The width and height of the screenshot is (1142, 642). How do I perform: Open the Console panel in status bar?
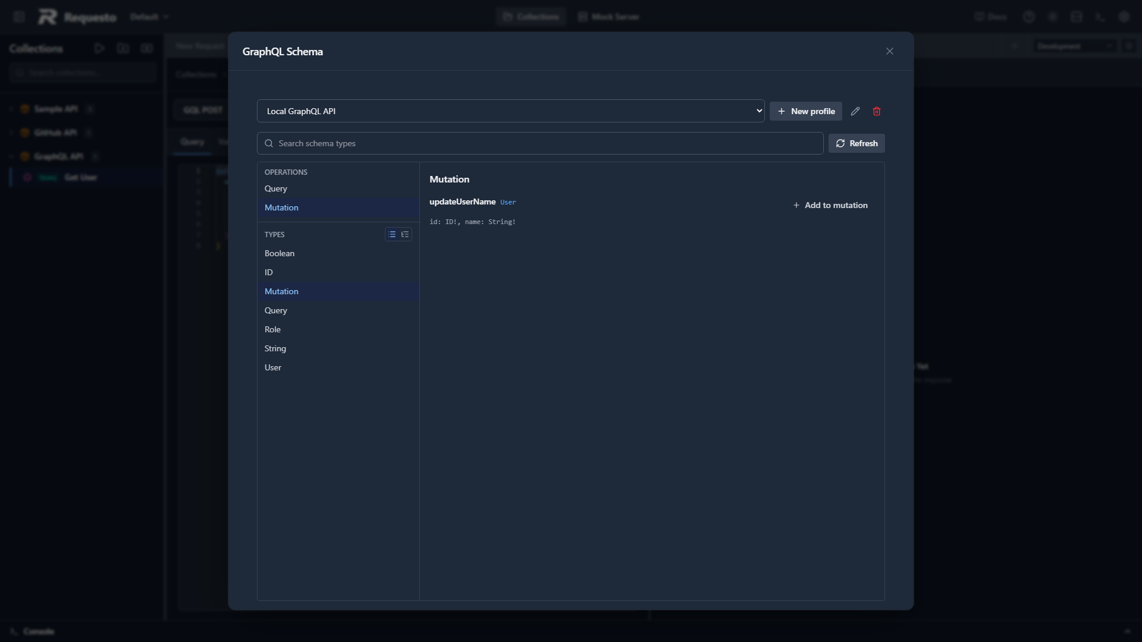tap(33, 631)
